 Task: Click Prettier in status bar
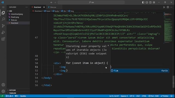pos(165,96)
